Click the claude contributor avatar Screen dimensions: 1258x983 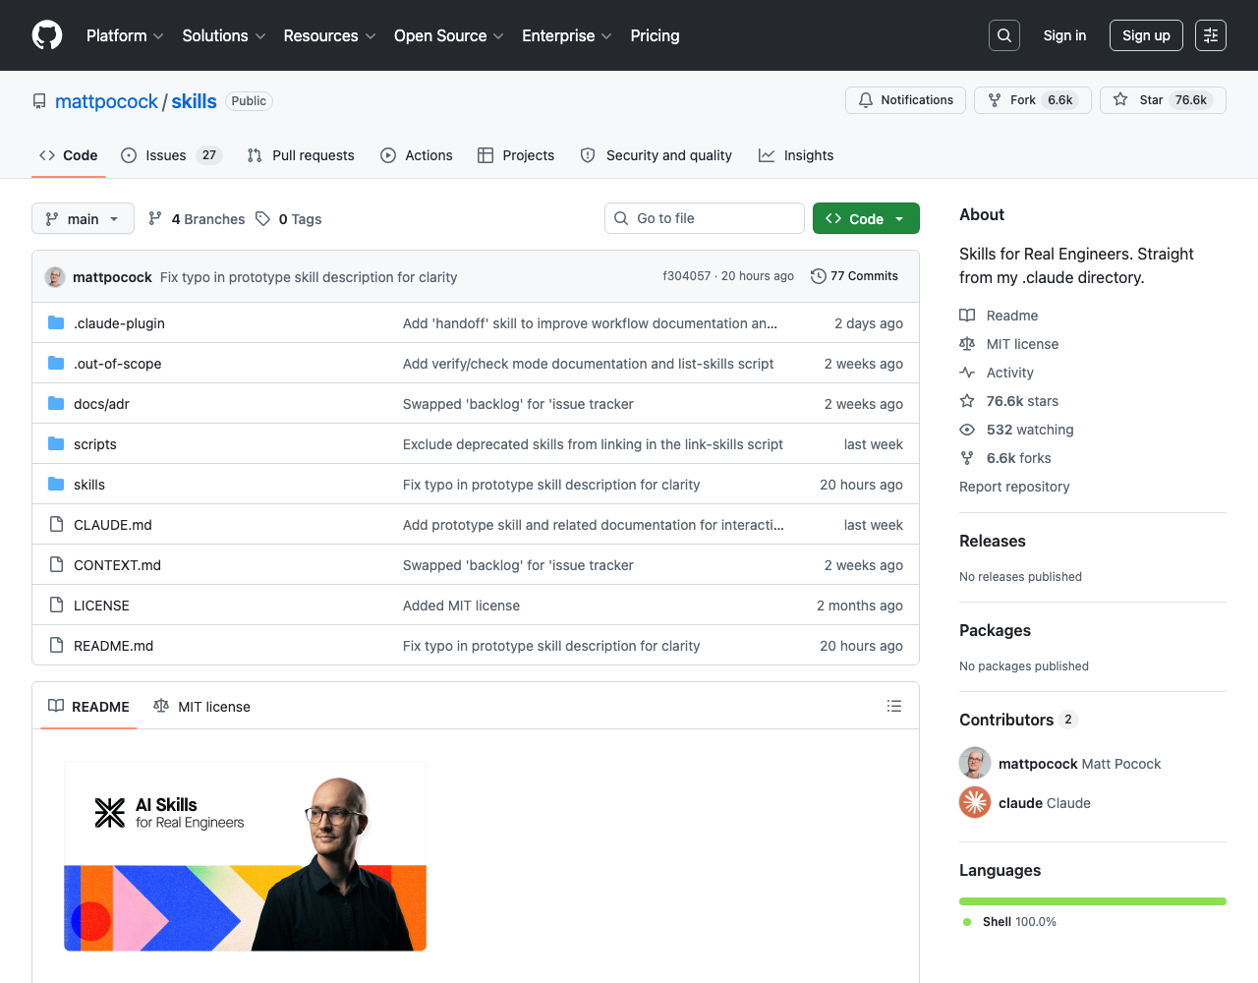click(975, 802)
